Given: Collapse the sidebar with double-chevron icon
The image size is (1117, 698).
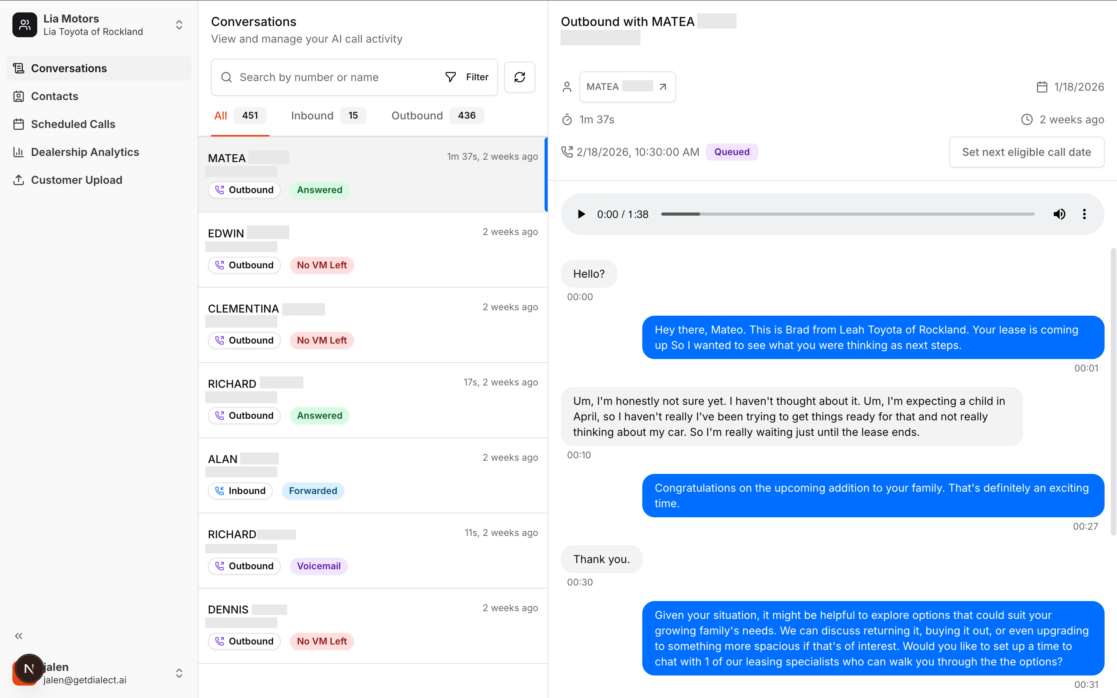Looking at the screenshot, I should 19,636.
